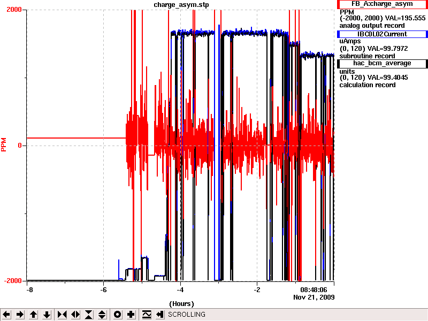Click the 'analog output record' description
Screen dimensions: 428x321
click(x=372, y=26)
